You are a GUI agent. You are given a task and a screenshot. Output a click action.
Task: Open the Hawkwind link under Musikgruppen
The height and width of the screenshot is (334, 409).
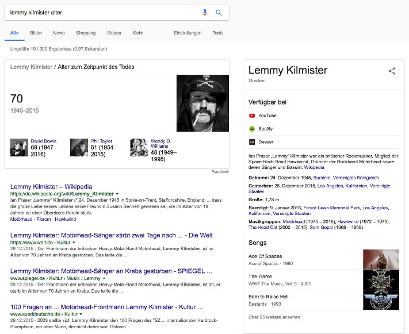click(348, 222)
